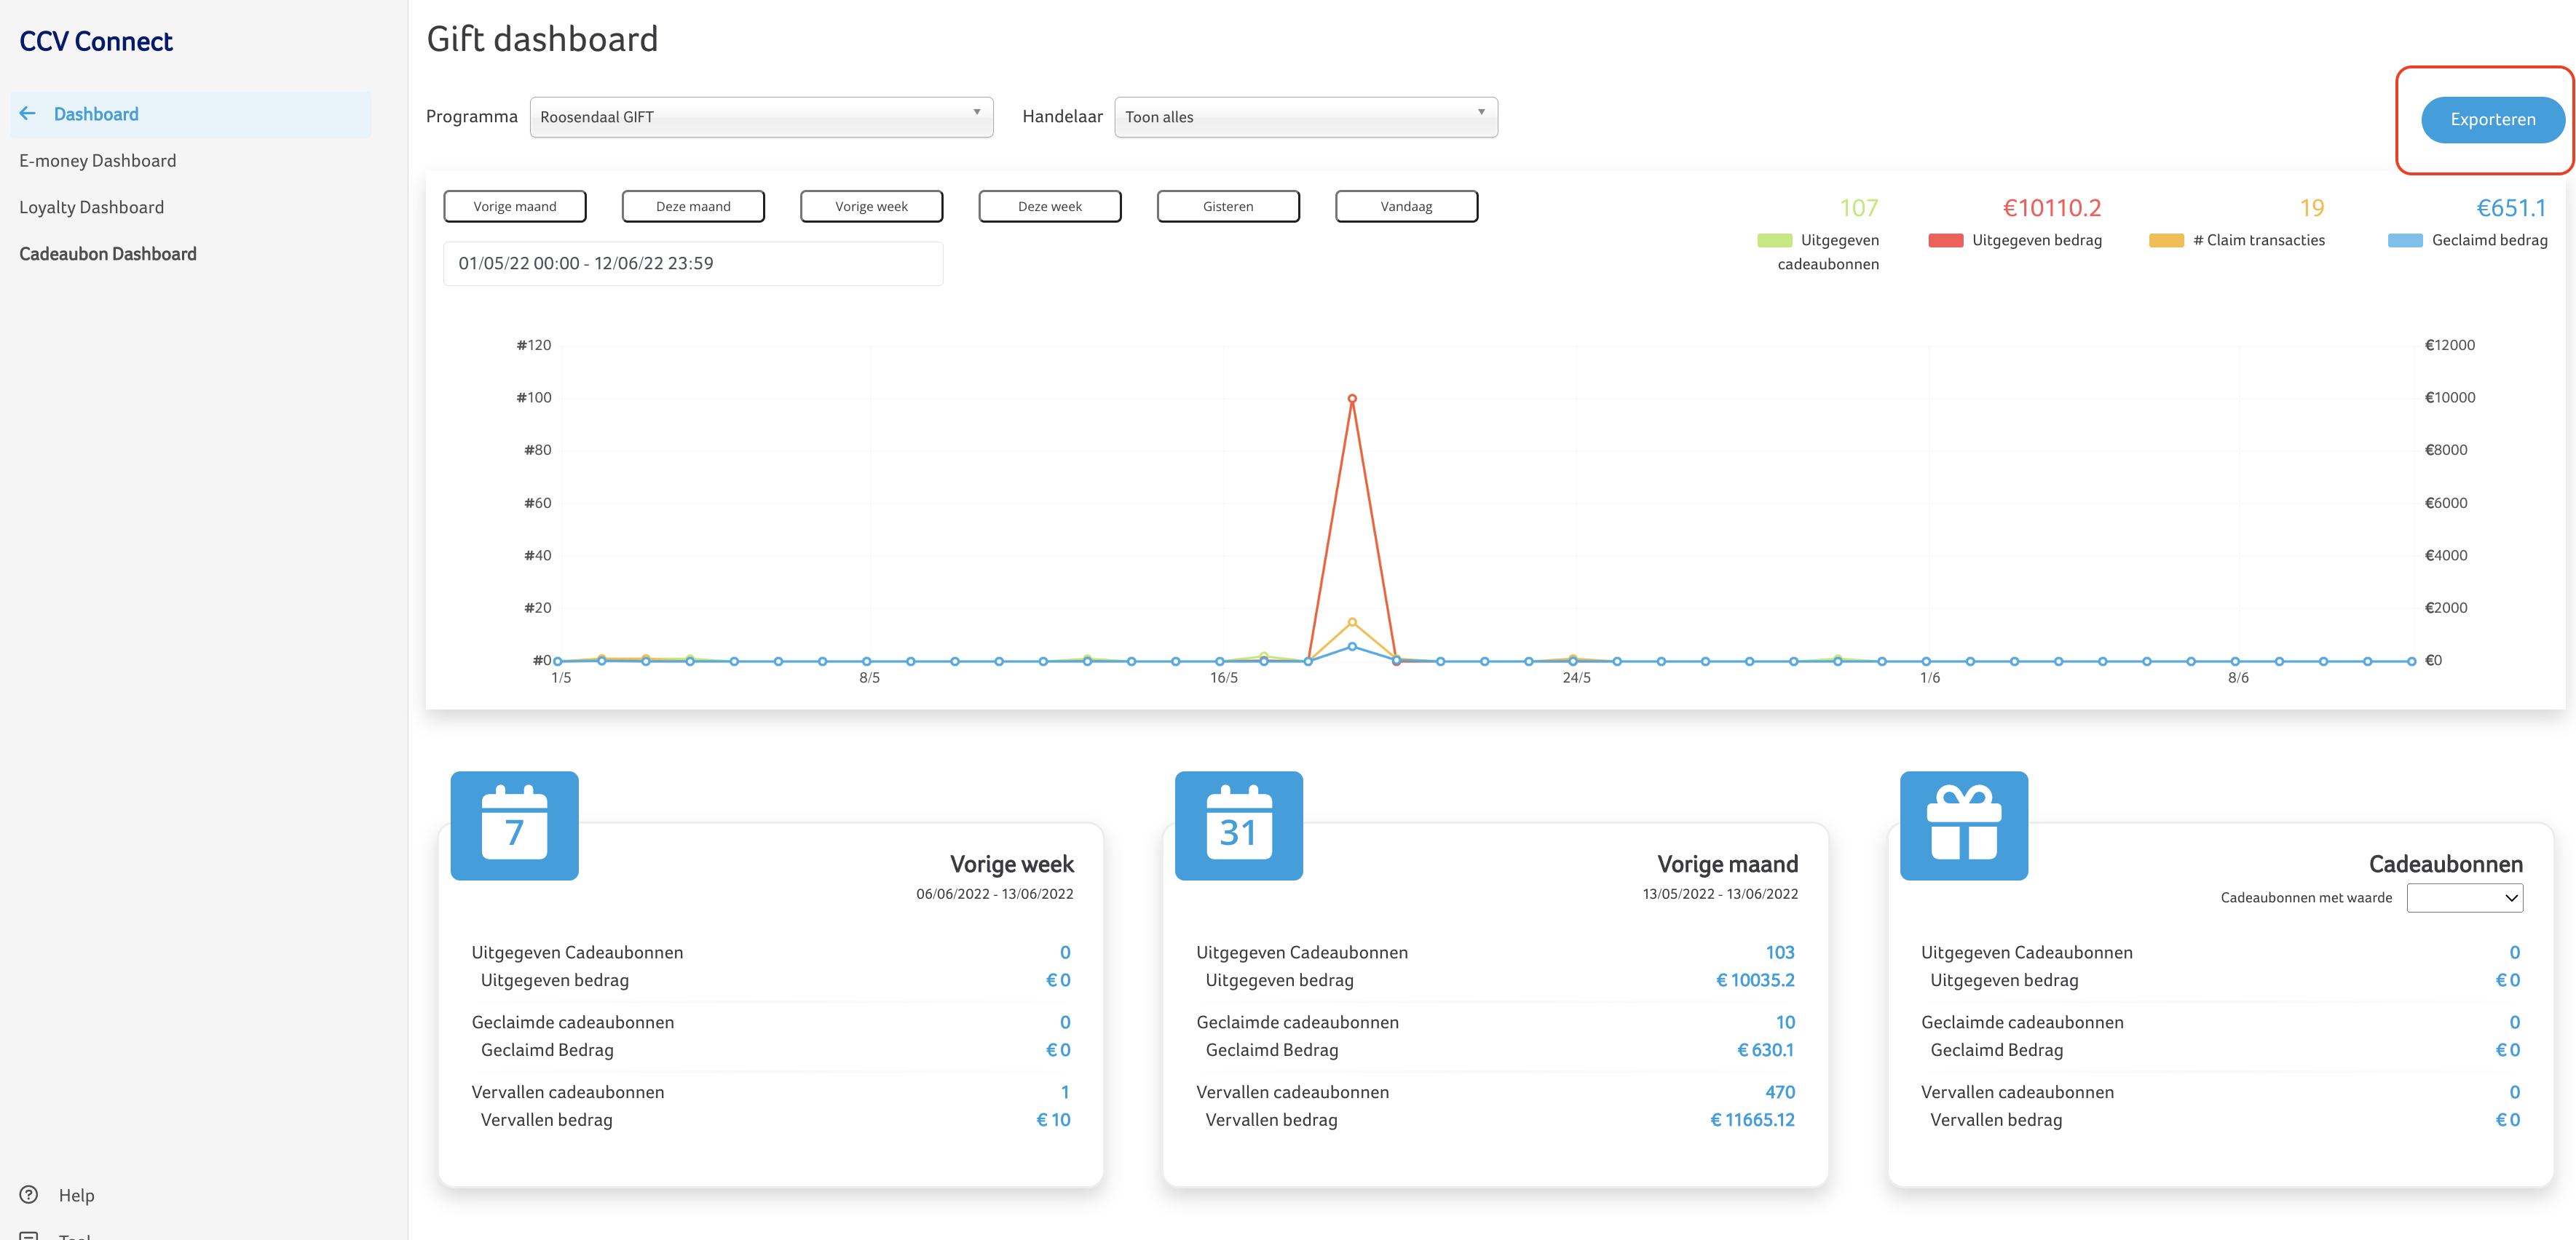This screenshot has height=1240, width=2576.
Task: Open the Programma dropdown Roosendaal GIFT
Action: pyautogui.click(x=760, y=117)
